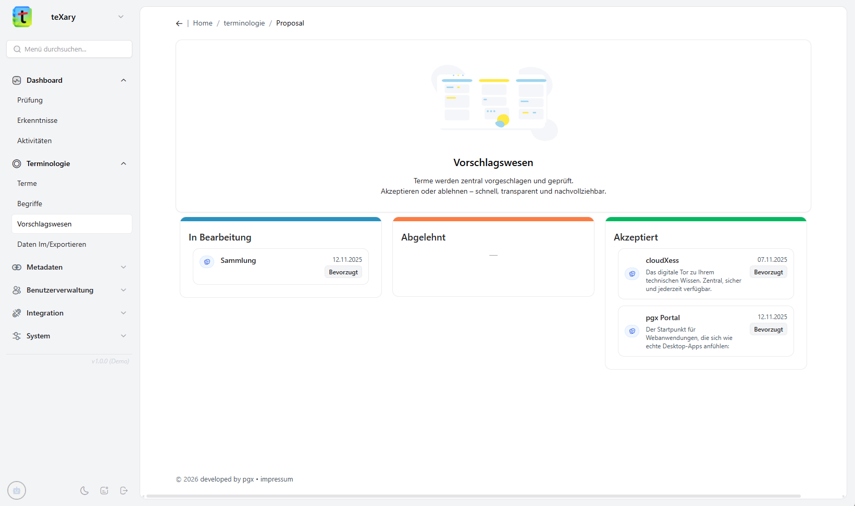Click the teXary logo icon
Screen dimensions: 855x506
coord(22,17)
